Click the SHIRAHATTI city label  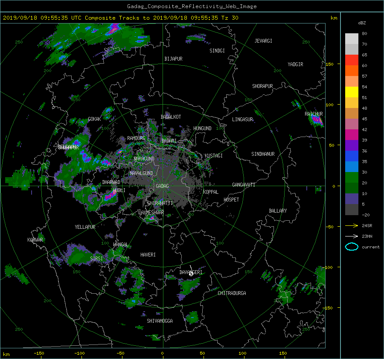160,203
